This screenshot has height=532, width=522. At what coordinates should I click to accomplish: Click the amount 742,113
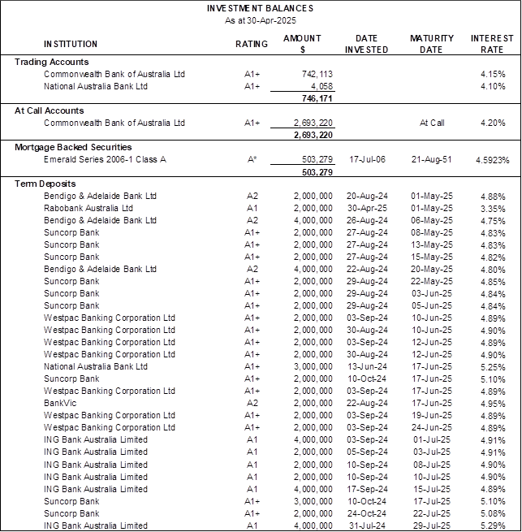coord(317,74)
